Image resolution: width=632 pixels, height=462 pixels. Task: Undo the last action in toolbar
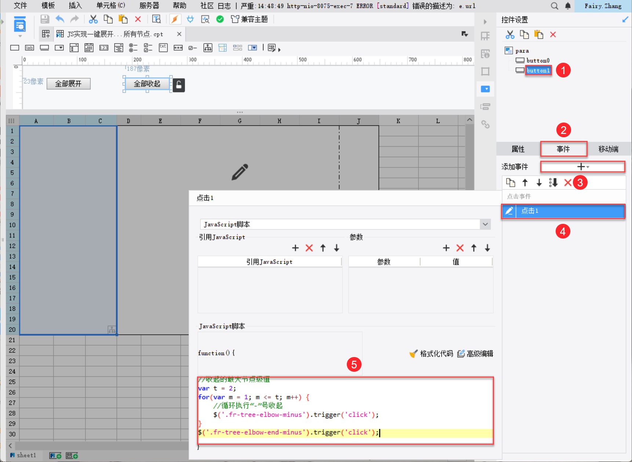point(60,19)
